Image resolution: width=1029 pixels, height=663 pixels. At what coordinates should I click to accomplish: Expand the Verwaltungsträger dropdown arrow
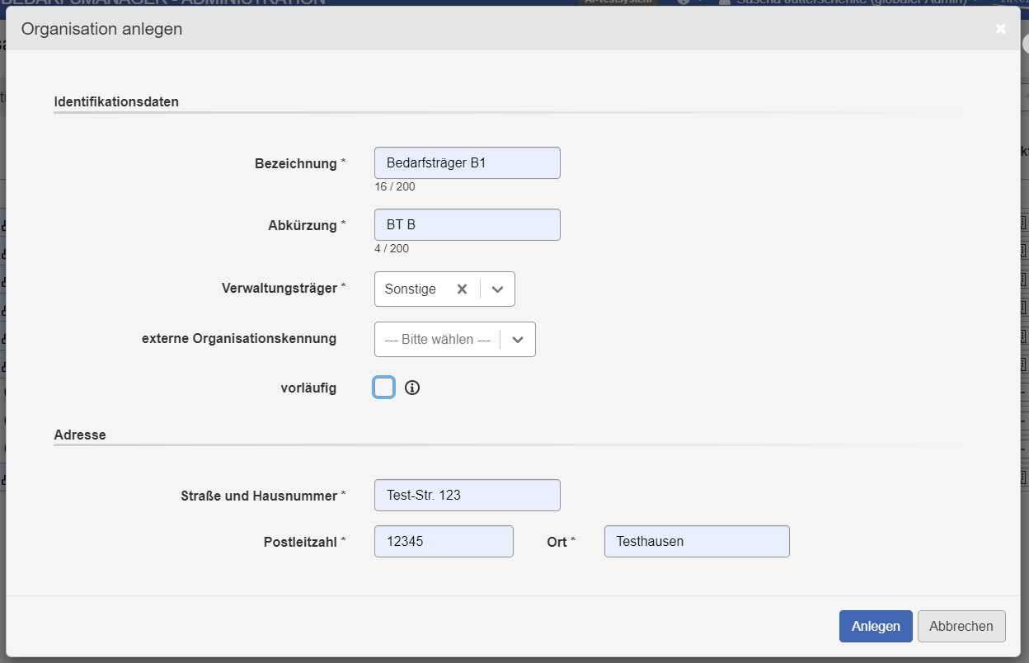[497, 289]
